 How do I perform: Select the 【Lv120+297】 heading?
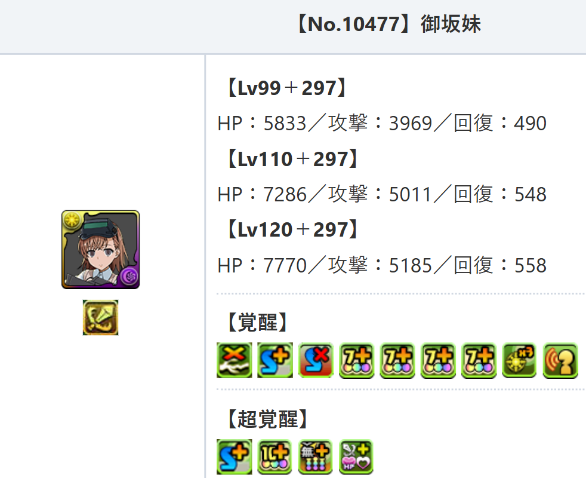coord(292,229)
